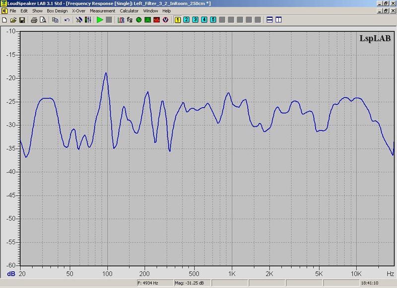Image resolution: width=397 pixels, height=288 pixels.
Task: Click the 'Mag: -31.25 dB' status field
Action: [x=192, y=283]
